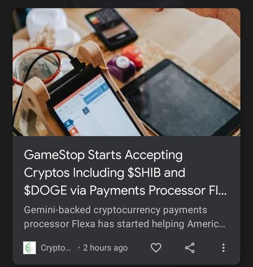Screen dimensions: 253x267
Task: Tap the publisher globe logo icon
Action: pyautogui.click(x=30, y=248)
